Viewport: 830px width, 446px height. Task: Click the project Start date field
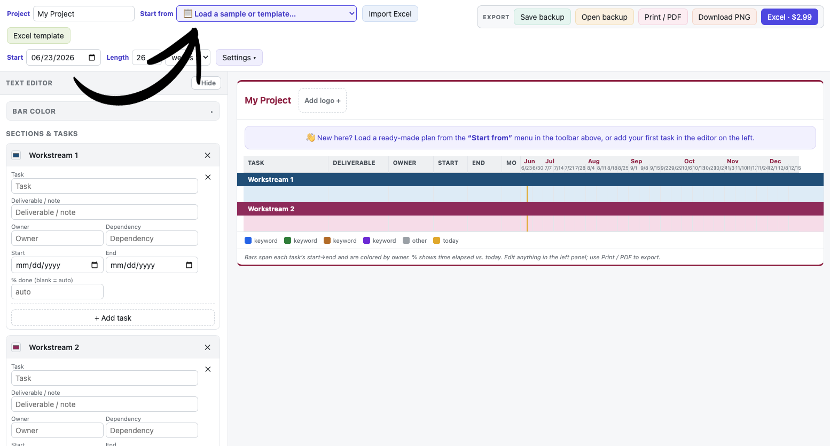(63, 58)
